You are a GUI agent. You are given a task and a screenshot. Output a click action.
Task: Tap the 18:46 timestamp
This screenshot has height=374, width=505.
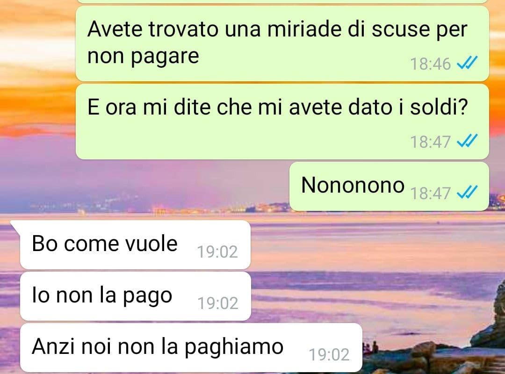coord(430,64)
